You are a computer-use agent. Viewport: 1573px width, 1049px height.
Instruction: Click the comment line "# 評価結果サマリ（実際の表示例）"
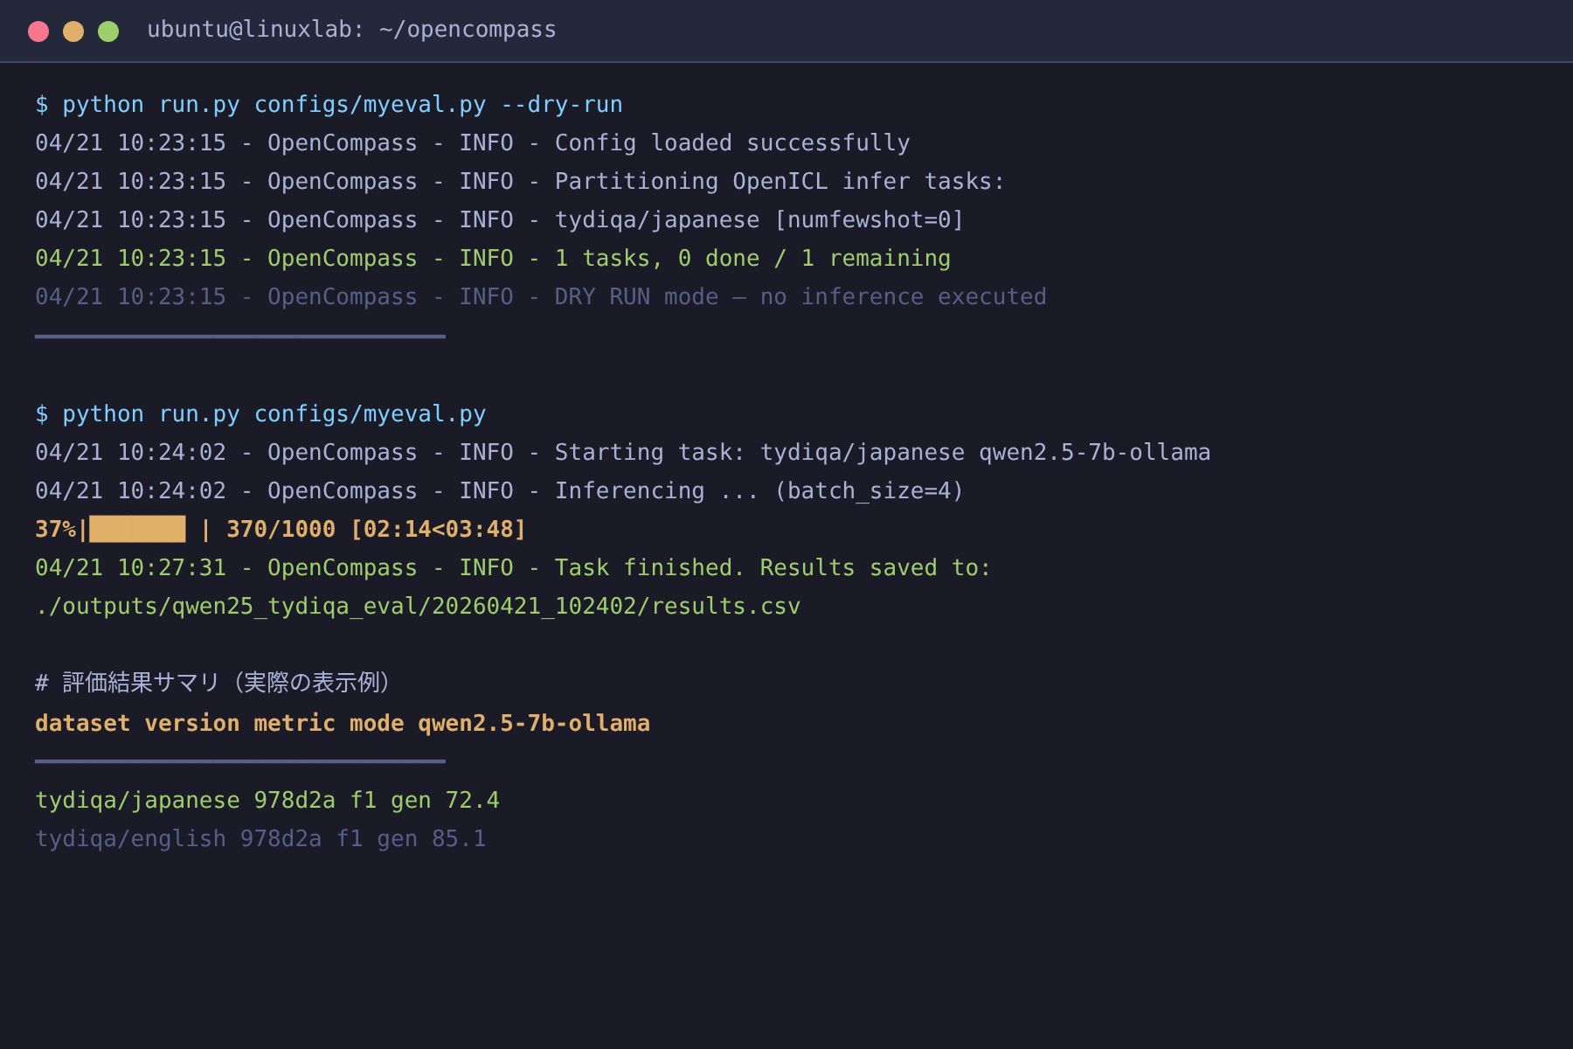point(215,683)
